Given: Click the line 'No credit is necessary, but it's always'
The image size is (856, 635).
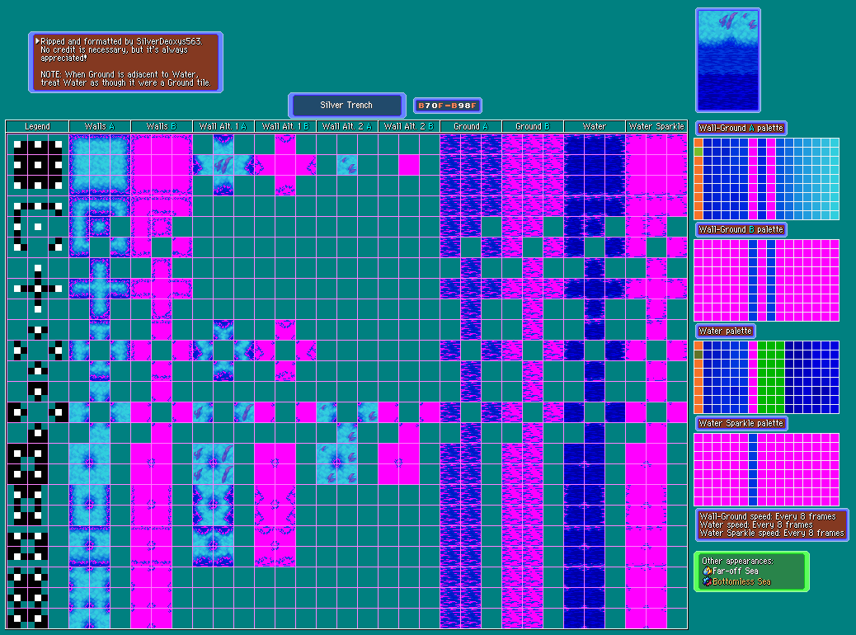Looking at the screenshot, I should (114, 49).
